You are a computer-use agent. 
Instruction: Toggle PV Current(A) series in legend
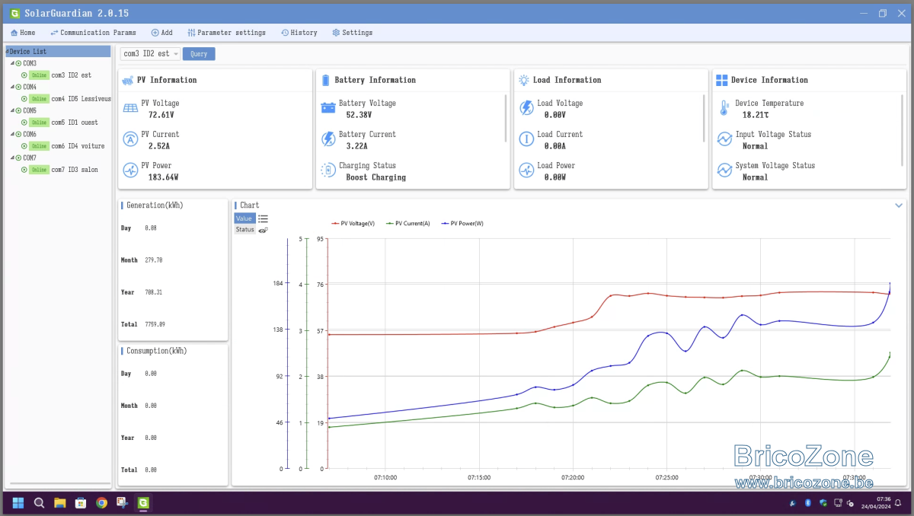click(x=408, y=224)
